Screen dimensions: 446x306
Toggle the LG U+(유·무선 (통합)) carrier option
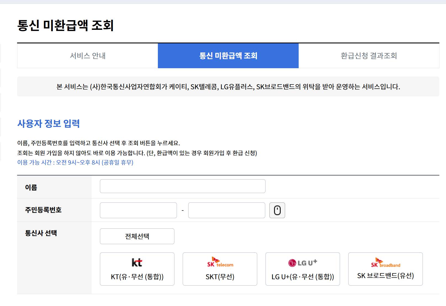(x=303, y=269)
